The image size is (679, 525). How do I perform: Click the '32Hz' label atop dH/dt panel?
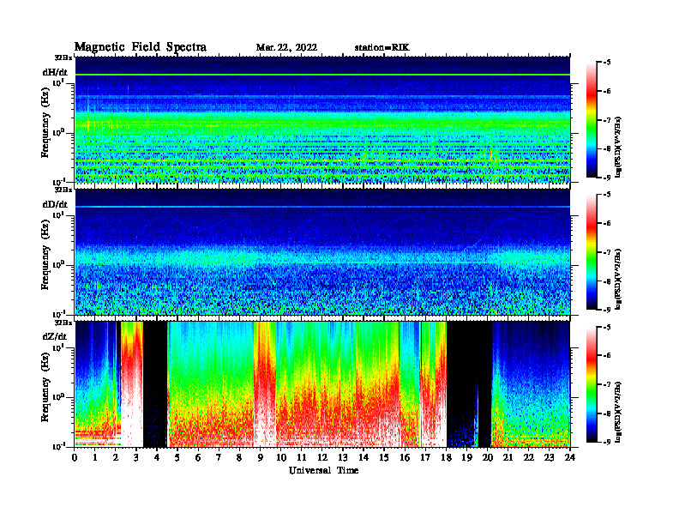click(x=63, y=57)
